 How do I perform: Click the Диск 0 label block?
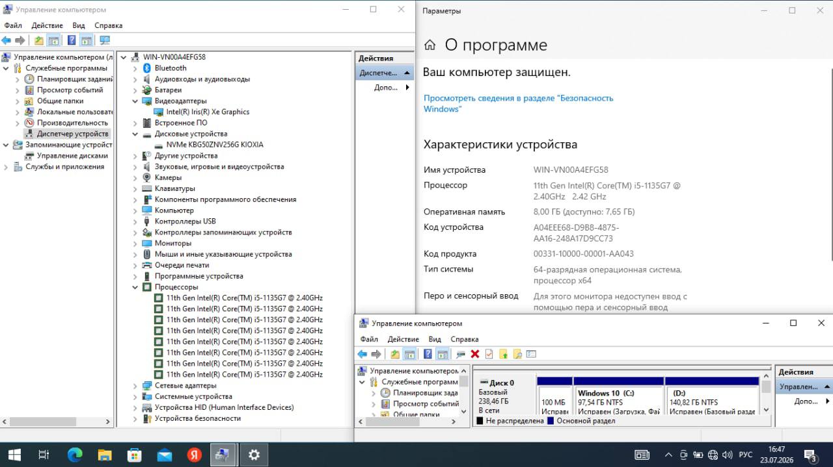505,396
